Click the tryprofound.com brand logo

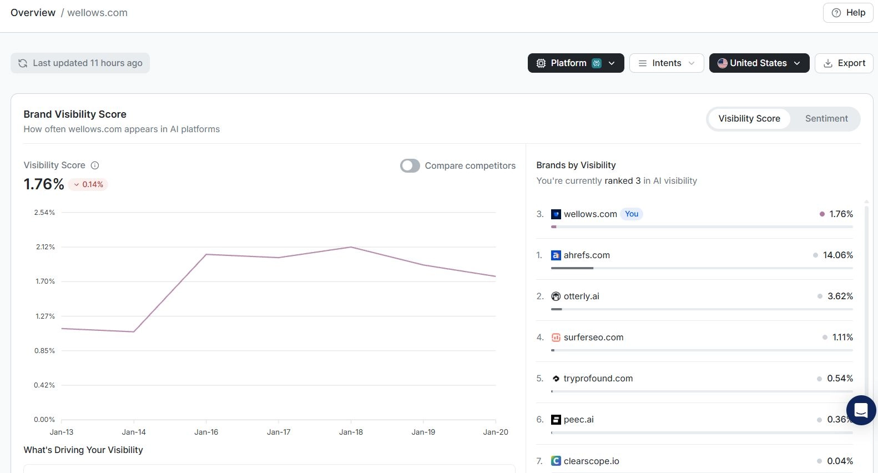[556, 379]
